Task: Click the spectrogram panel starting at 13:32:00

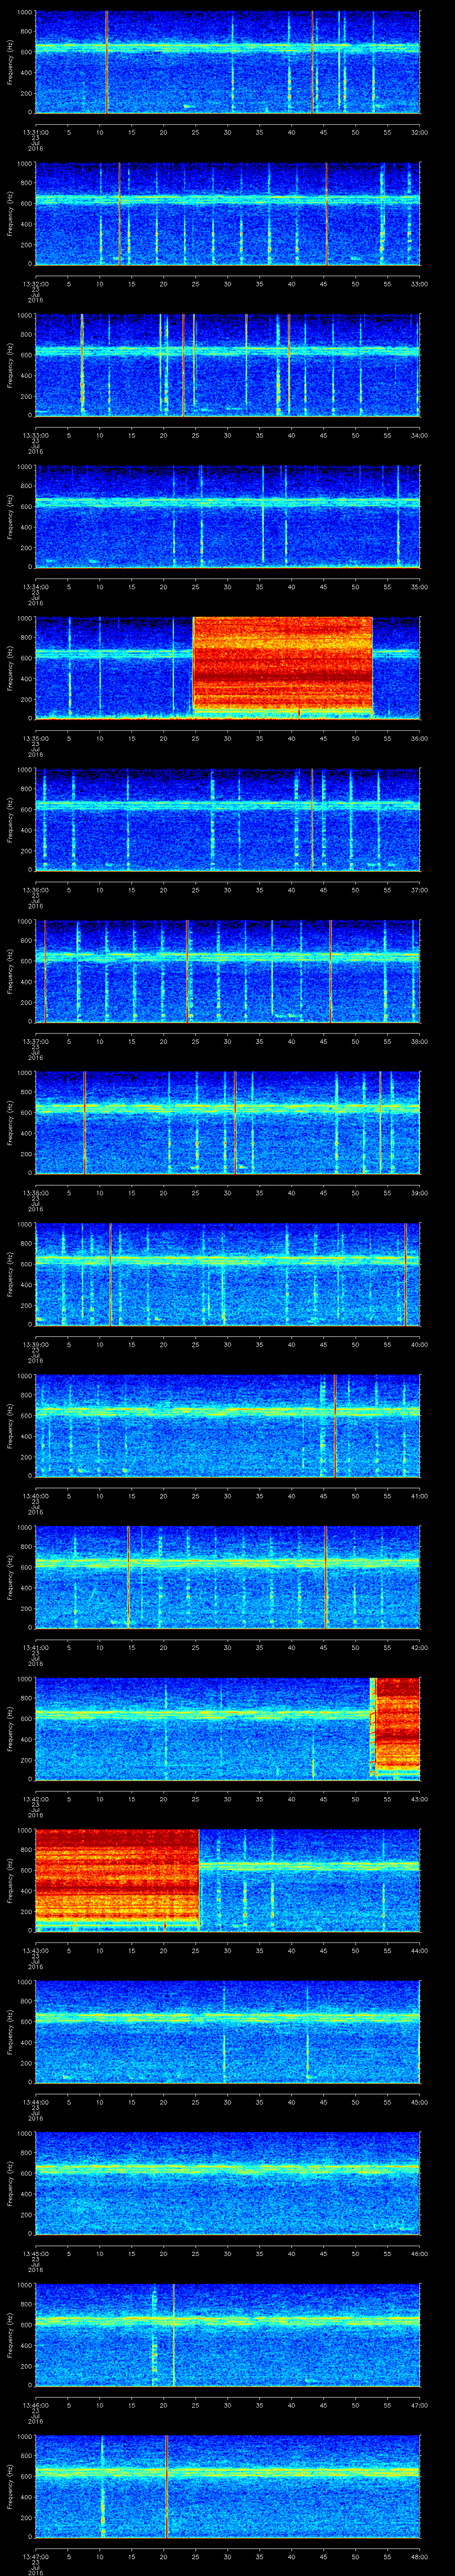Action: [228, 214]
